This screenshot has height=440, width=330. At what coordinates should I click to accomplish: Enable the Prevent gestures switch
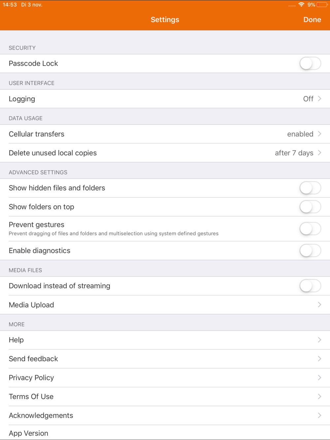coord(310,229)
